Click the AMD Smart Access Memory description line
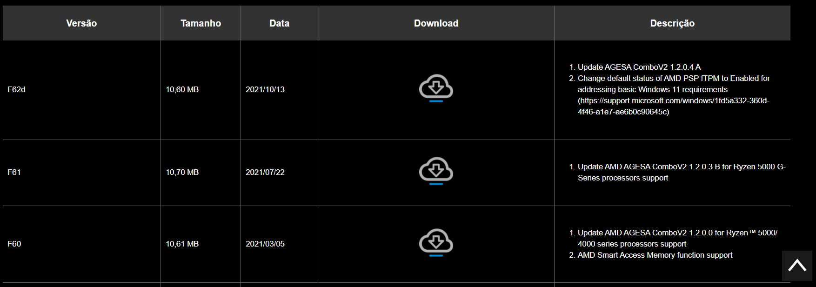The width and height of the screenshot is (816, 287). pos(655,255)
